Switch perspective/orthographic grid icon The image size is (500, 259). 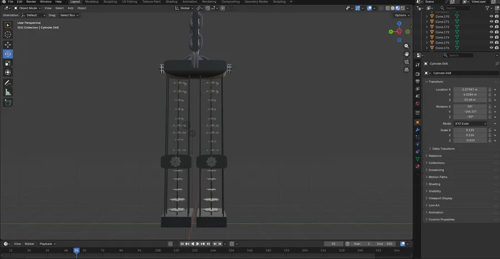(x=407, y=69)
